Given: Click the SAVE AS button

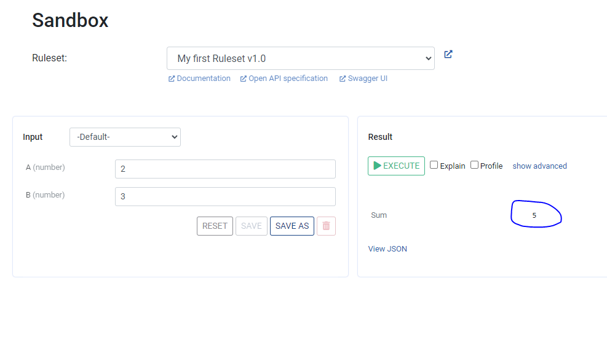Looking at the screenshot, I should tap(292, 226).
